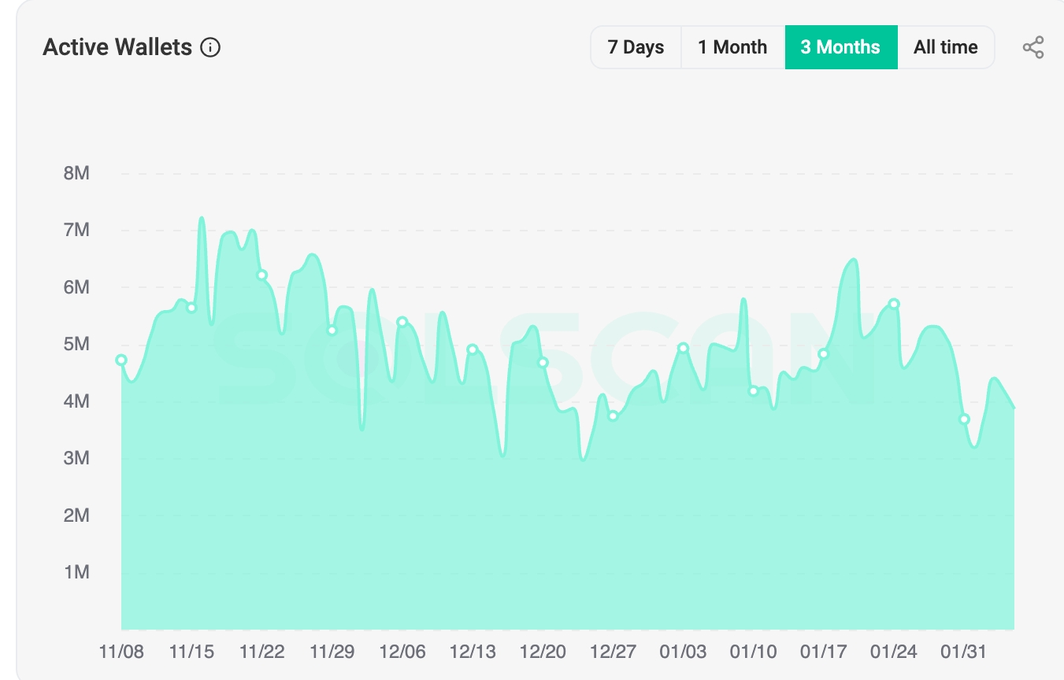Click the 12/20 data point circle
Viewport: 1064px width, 680px height.
(x=543, y=362)
